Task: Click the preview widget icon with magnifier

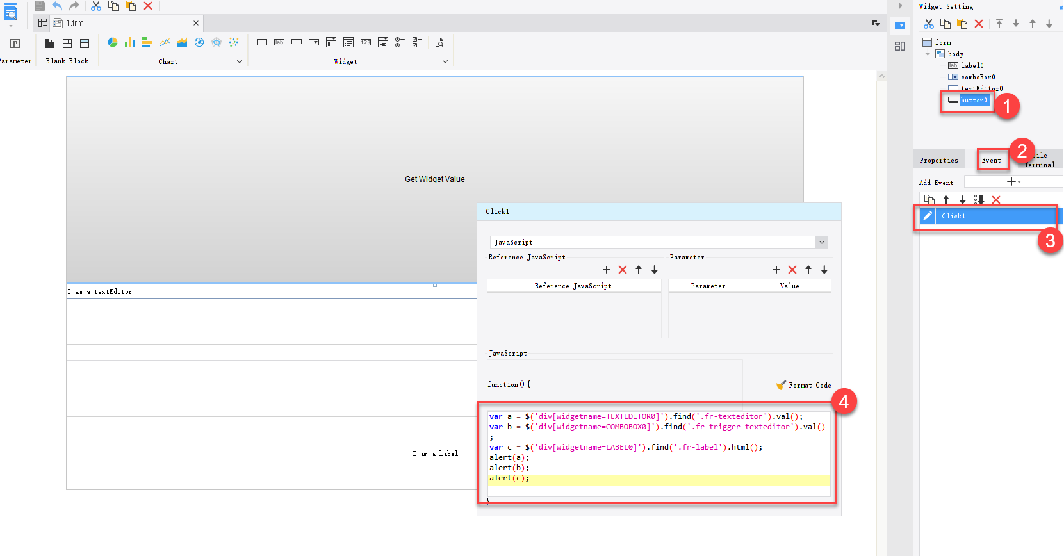Action: [439, 42]
